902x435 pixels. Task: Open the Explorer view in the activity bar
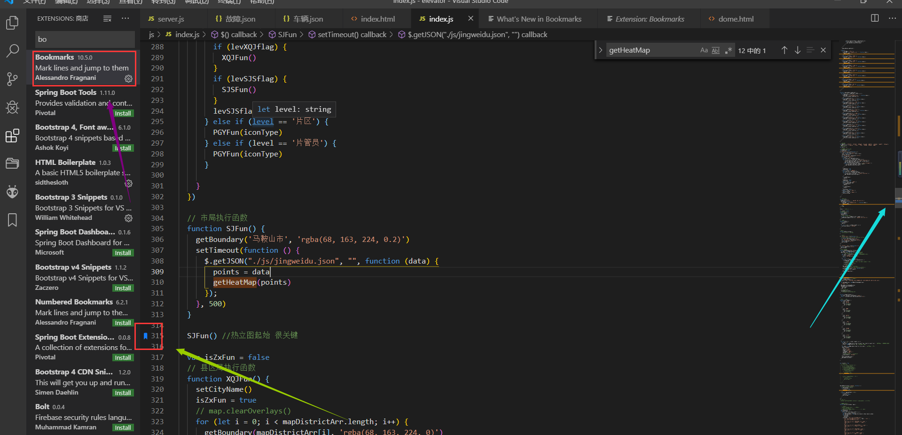(12, 22)
